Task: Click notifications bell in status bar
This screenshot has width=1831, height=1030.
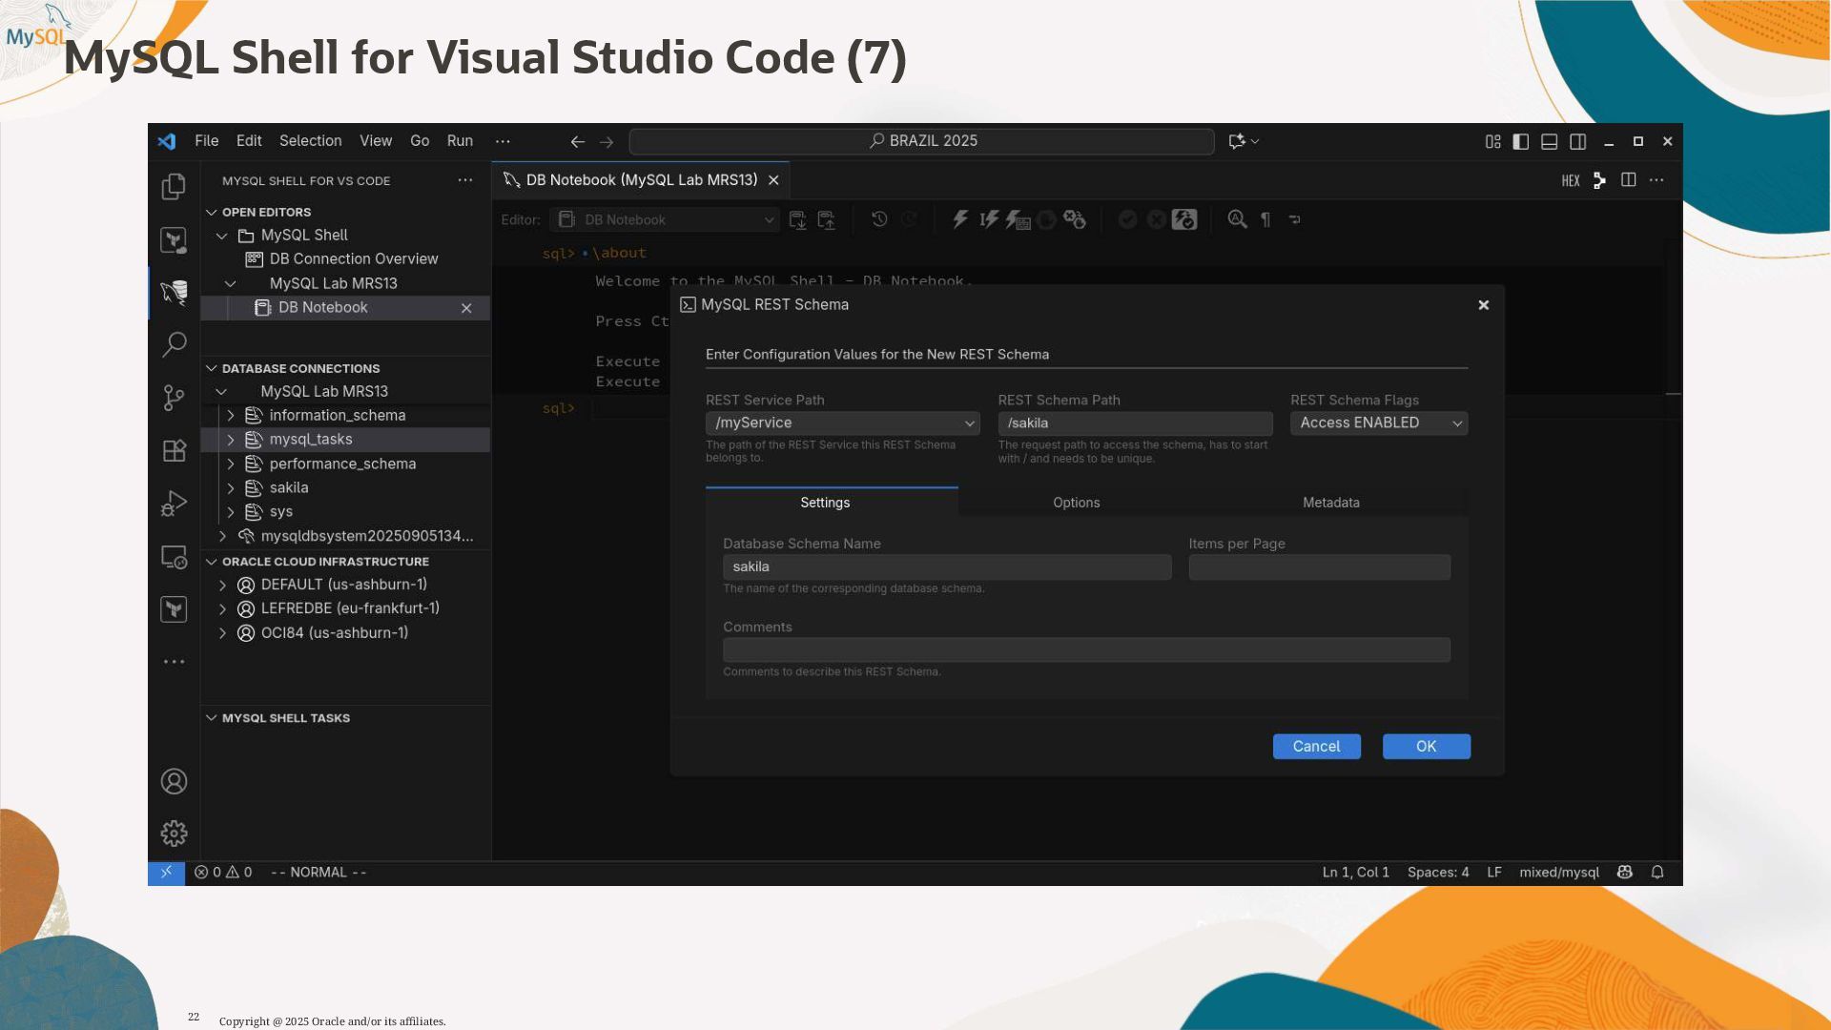Action: point(1657,873)
